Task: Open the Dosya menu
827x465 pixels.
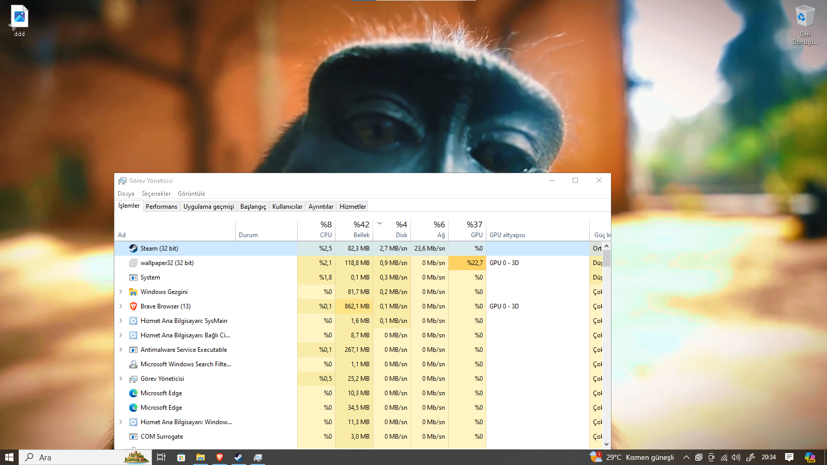Action: pos(126,194)
